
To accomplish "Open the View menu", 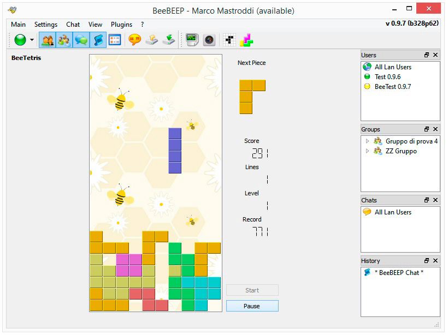I will tap(95, 25).
